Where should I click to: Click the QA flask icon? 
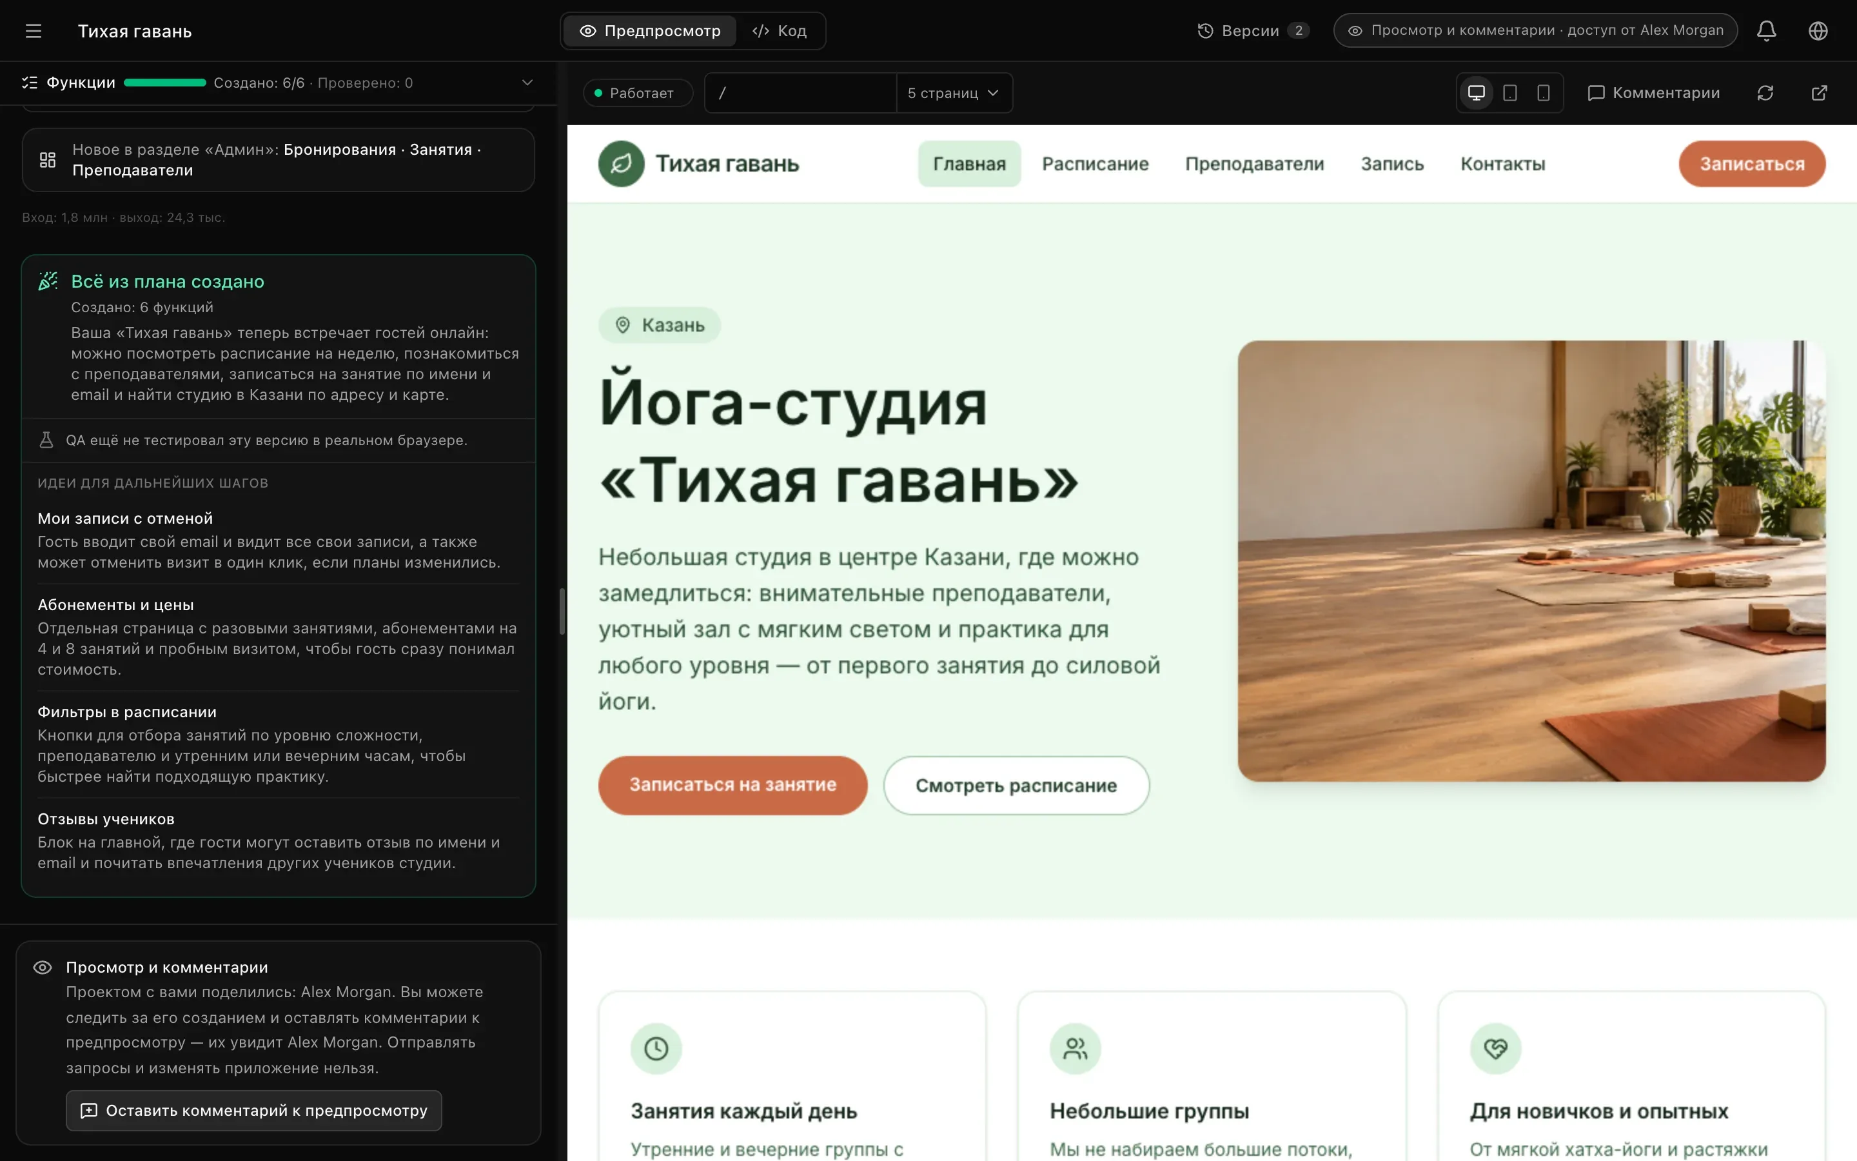click(46, 440)
